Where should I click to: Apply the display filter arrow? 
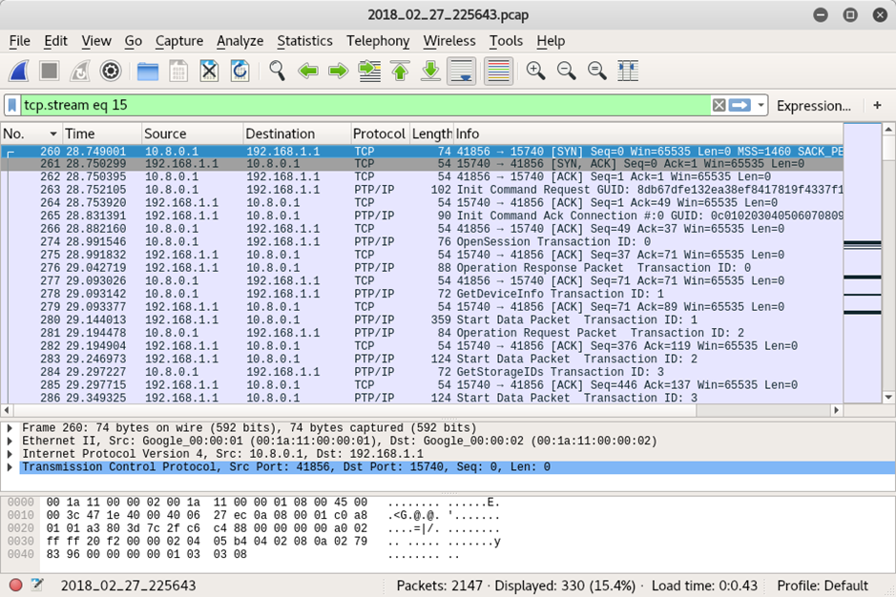(x=740, y=105)
